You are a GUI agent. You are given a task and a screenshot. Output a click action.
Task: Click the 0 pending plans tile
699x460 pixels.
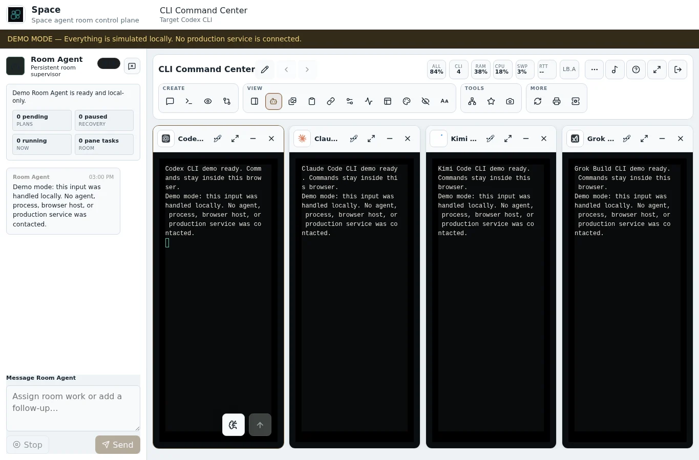[42, 120]
